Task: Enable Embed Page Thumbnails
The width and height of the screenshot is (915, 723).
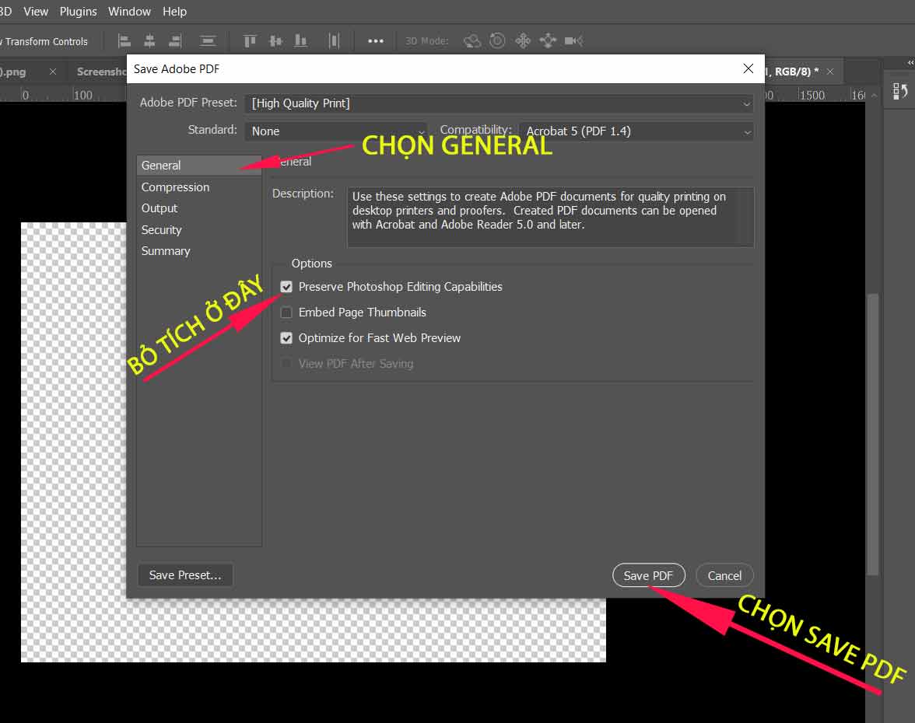Action: [286, 312]
